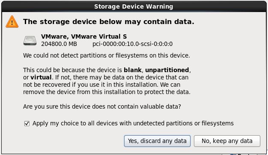The height and width of the screenshot is (155, 268).
Task: Click the bold word 'blank'
Action: click(133, 70)
